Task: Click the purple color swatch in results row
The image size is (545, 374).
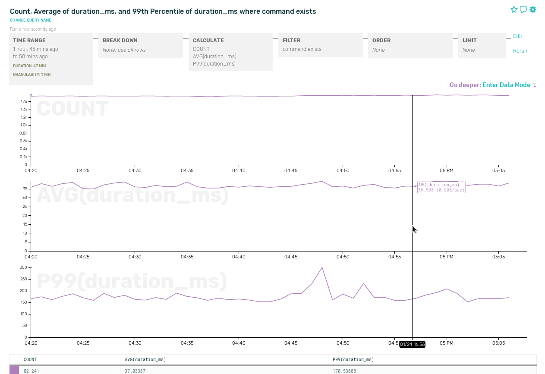Action: pyautogui.click(x=14, y=370)
